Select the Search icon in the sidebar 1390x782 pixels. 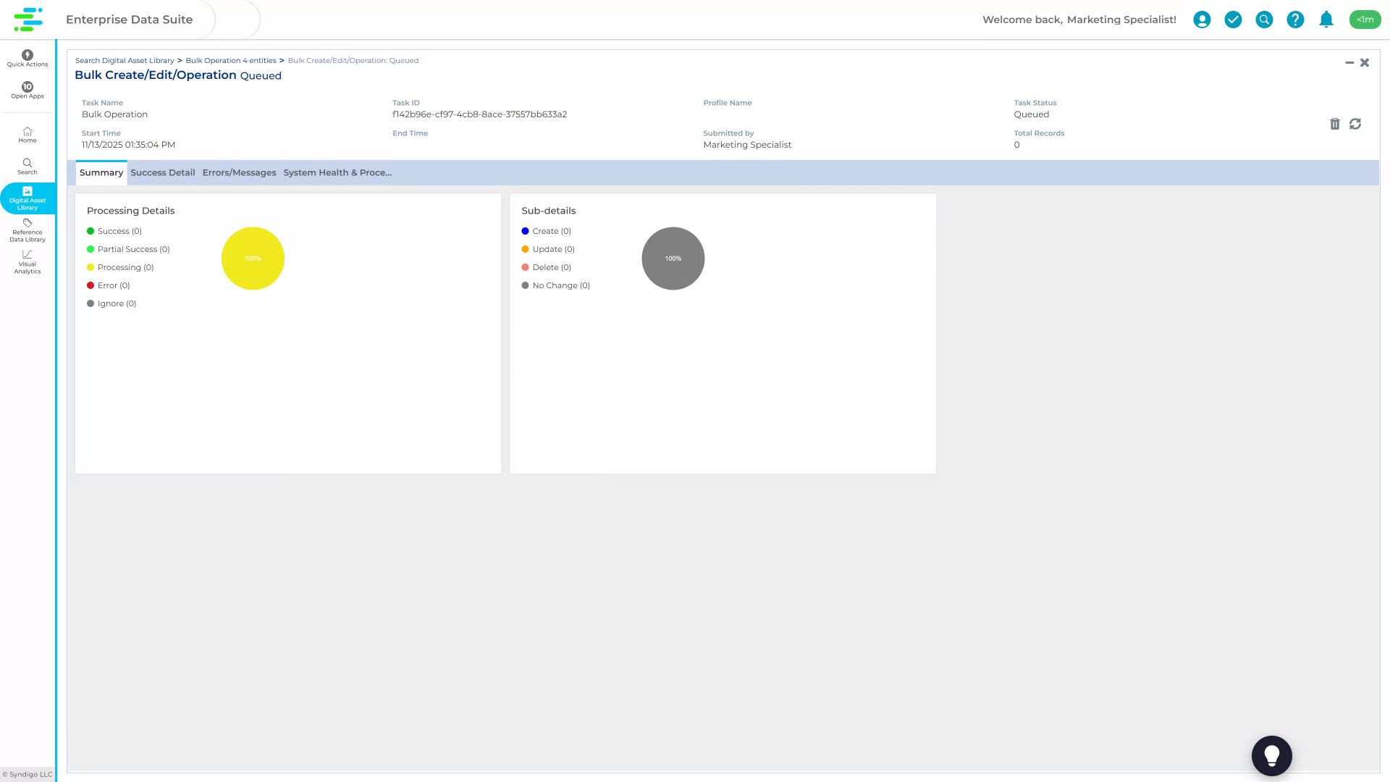27,166
